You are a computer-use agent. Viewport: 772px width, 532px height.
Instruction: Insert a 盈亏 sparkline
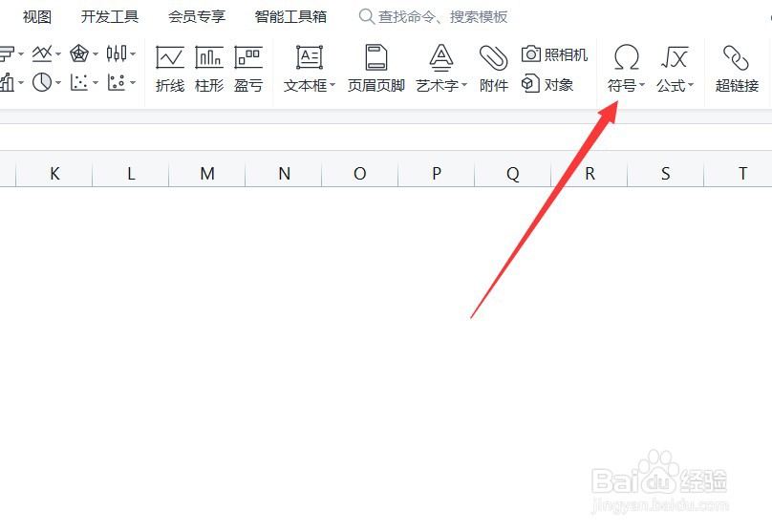248,69
